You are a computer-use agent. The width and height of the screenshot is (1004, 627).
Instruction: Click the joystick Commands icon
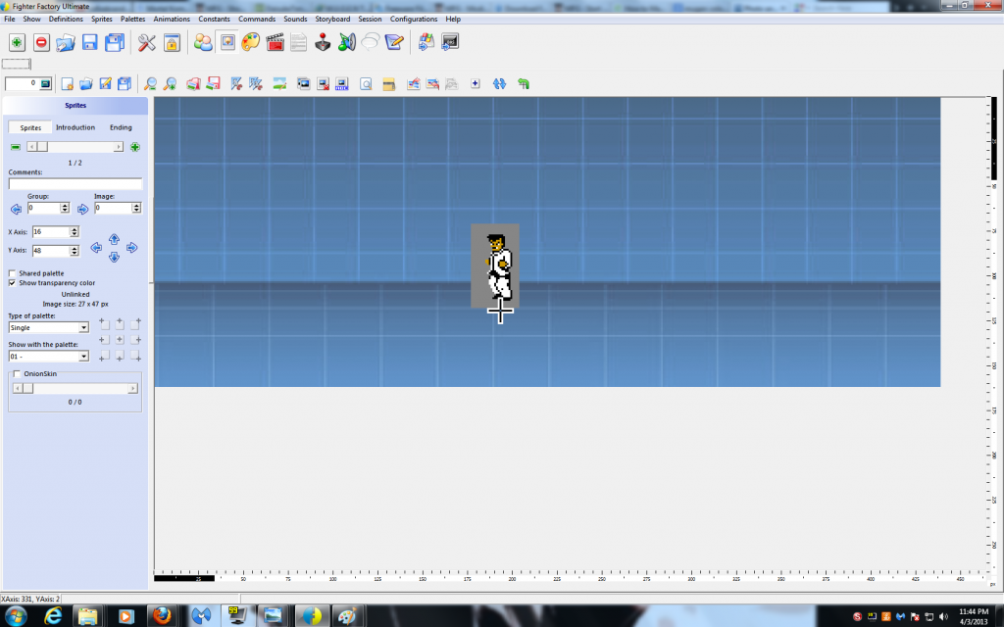coord(323,42)
